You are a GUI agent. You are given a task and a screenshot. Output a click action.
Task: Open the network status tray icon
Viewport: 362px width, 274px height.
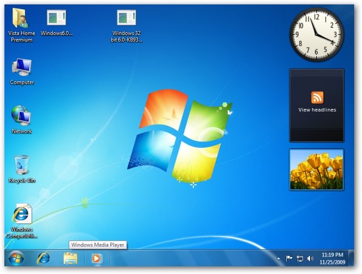click(x=300, y=259)
